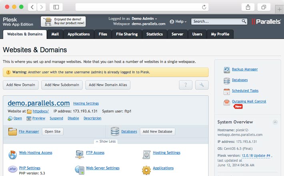Click the question mark help button near wrench
The height and width of the screenshot is (176, 284).
[186, 85]
